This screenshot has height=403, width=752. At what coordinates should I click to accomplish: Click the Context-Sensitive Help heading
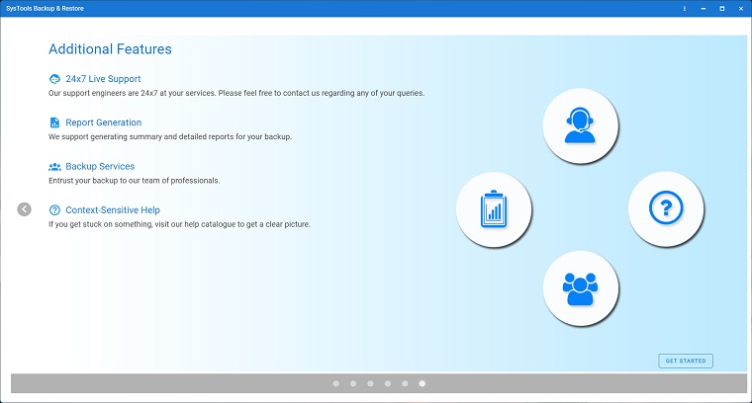[113, 210]
